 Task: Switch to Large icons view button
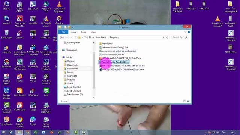[188, 101]
